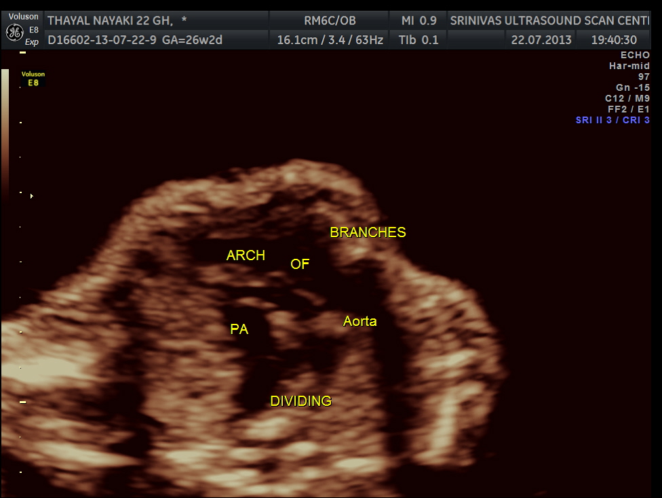This screenshot has width=662, height=498.
Task: Click the Gn -15 gain setting
Action: pos(632,87)
